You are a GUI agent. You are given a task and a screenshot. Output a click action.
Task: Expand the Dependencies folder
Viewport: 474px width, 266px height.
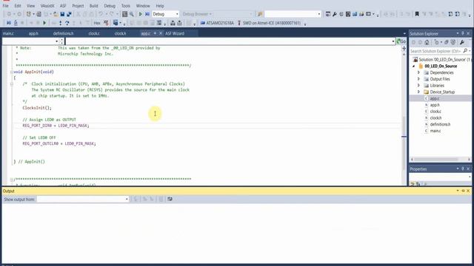(418, 72)
